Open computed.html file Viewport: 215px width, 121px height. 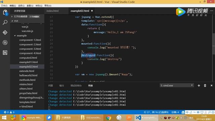28,58
